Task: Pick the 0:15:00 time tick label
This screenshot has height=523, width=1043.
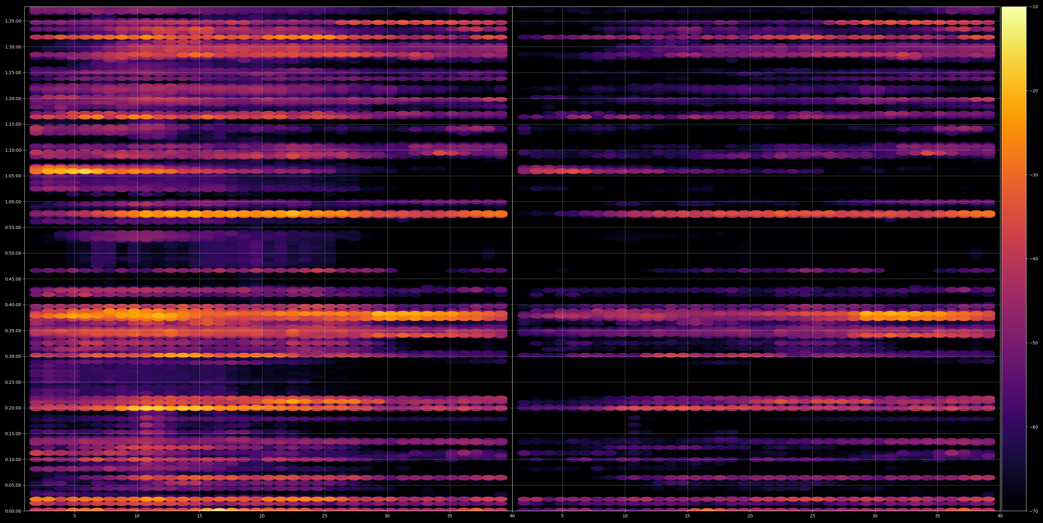Action: (x=13, y=434)
